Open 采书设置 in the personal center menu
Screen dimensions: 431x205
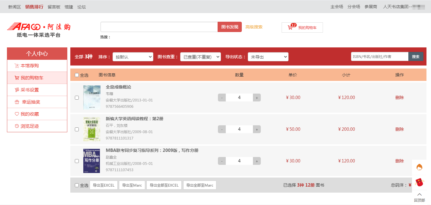[x=30, y=90]
